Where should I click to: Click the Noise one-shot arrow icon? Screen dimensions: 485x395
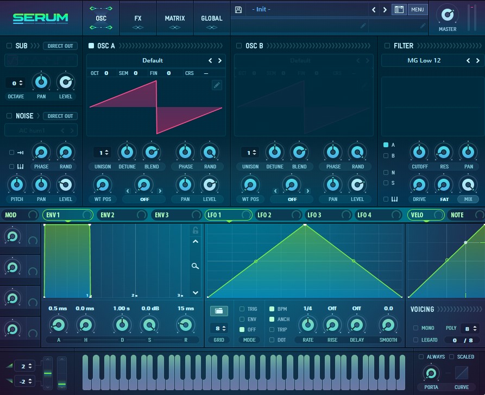click(21, 153)
